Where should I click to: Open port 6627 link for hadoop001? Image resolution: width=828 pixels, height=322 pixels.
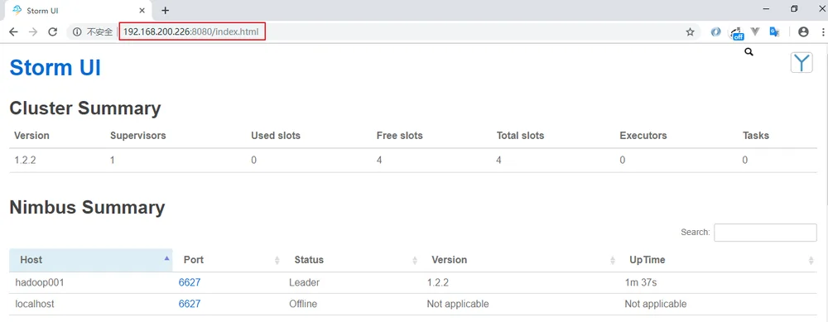pyautogui.click(x=190, y=282)
